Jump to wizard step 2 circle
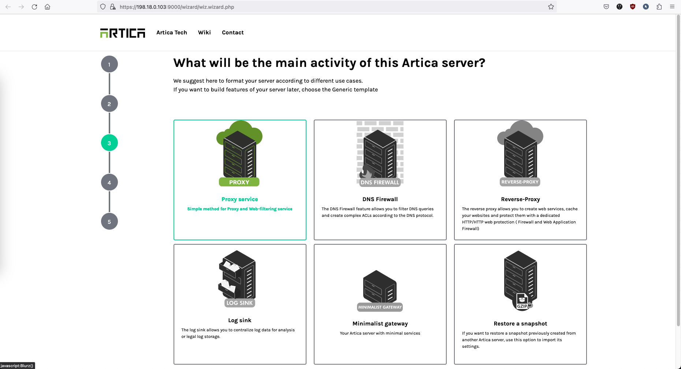This screenshot has width=681, height=369. click(x=109, y=104)
